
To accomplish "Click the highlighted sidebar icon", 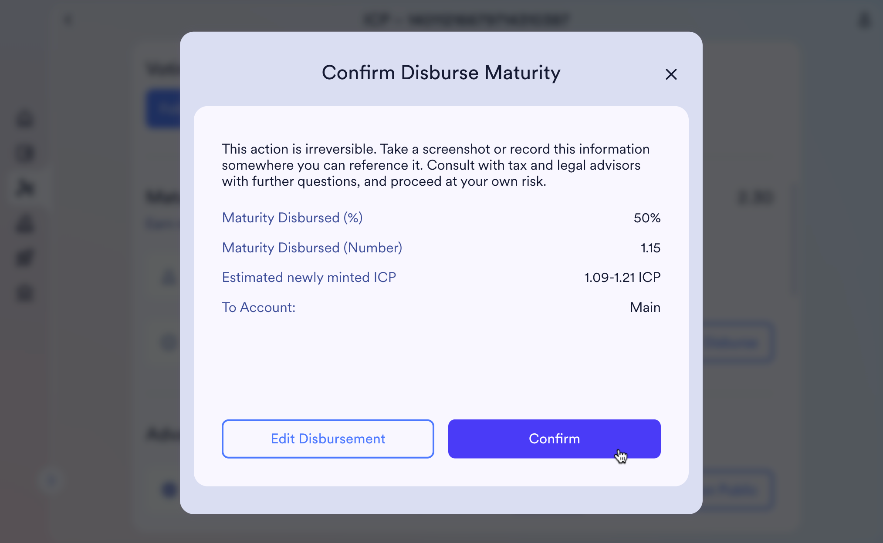I will point(25,188).
